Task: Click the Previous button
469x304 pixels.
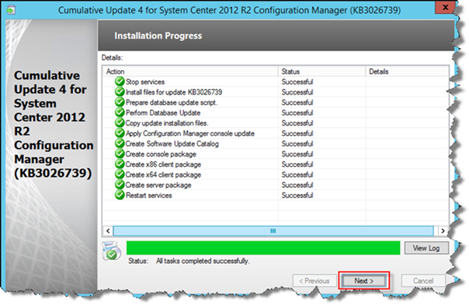Action: pos(314,281)
